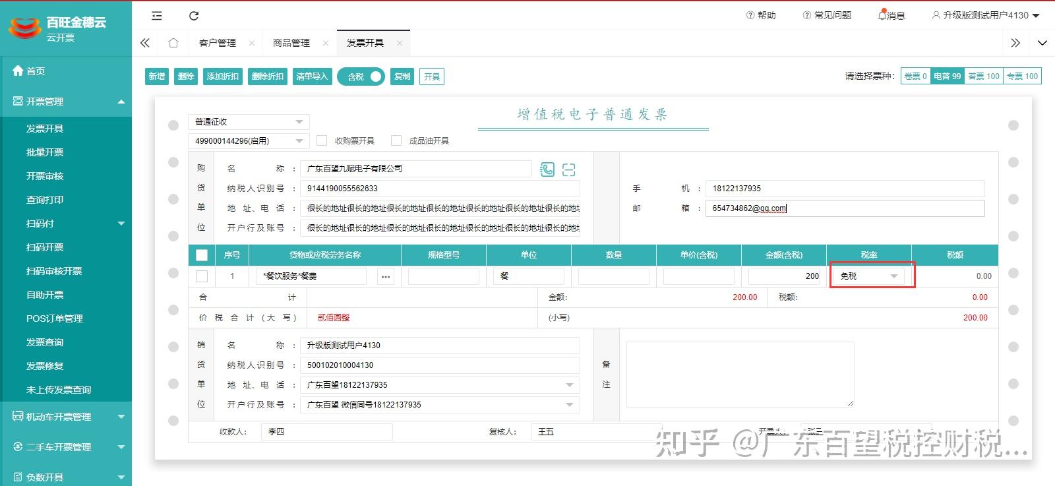Expand the 扫码付 sidebar submenu
The height and width of the screenshot is (486, 1055).
click(x=66, y=224)
